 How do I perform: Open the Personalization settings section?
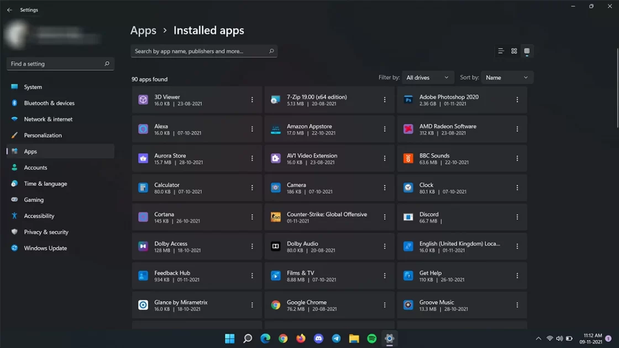43,135
